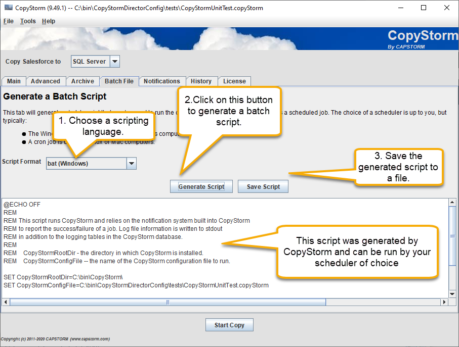Click the 'REM in addition to the logging tables' line
The width and height of the screenshot is (459, 347).
pyautogui.click(x=93, y=236)
